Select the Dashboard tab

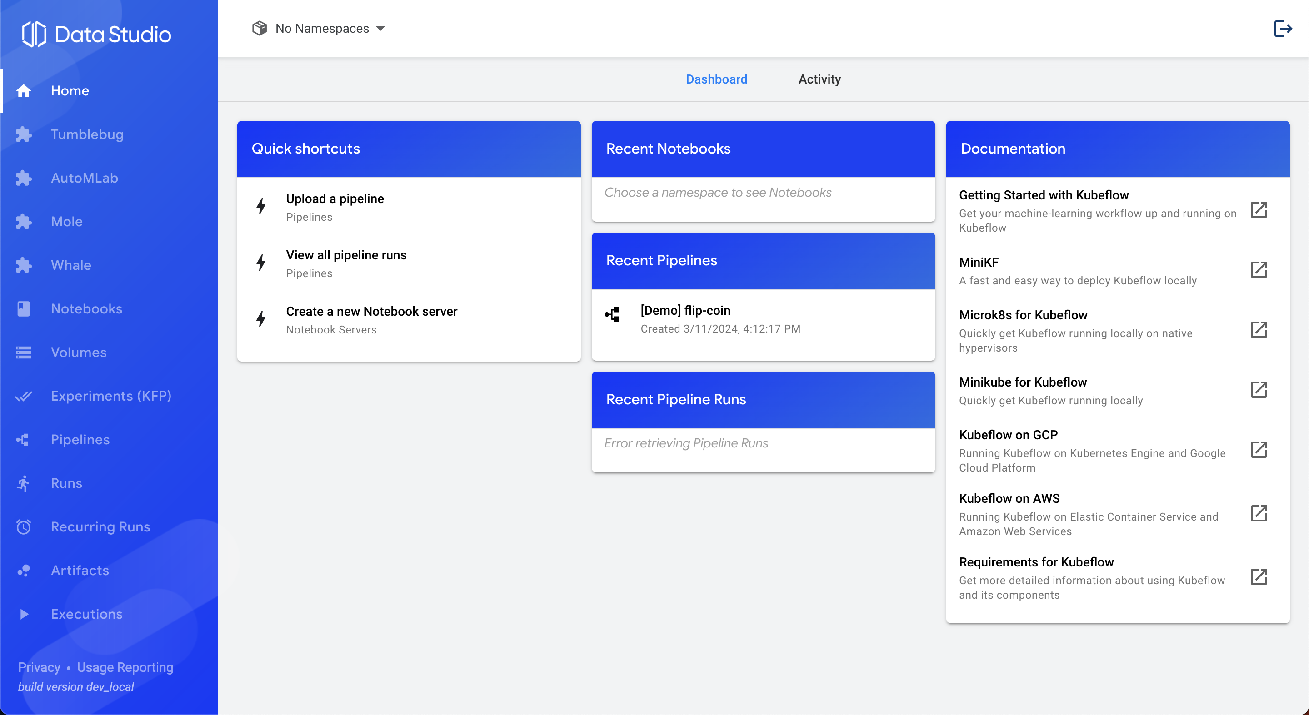point(716,79)
